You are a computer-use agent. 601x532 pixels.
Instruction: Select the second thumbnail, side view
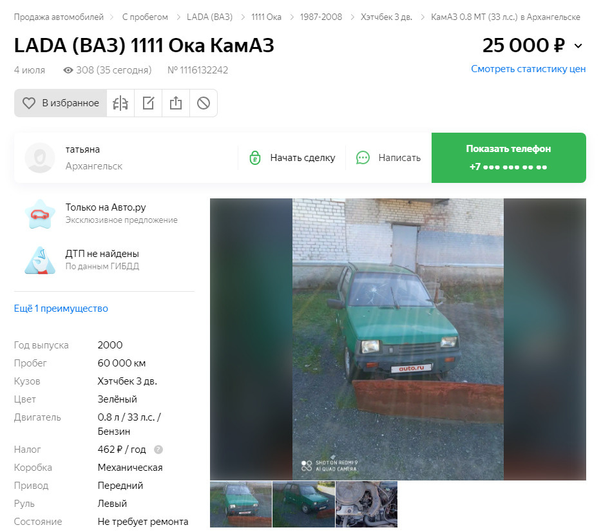pos(303,504)
